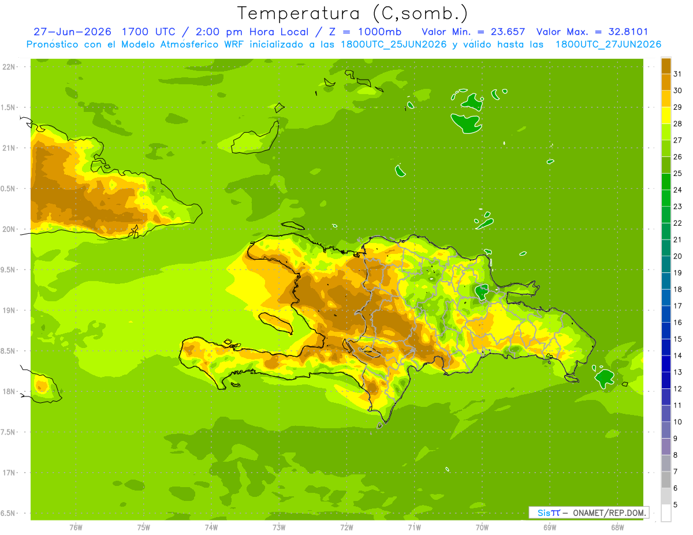The height and width of the screenshot is (535, 693).
Task: Click the 'Valor Min. = 23.657' readout
Action: pyautogui.click(x=474, y=32)
